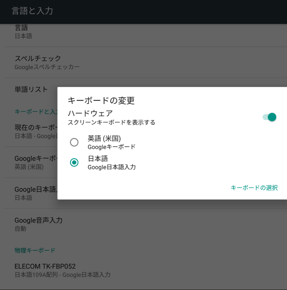Open 単語リスト entry
This screenshot has width=287, height=290.
coord(31,89)
